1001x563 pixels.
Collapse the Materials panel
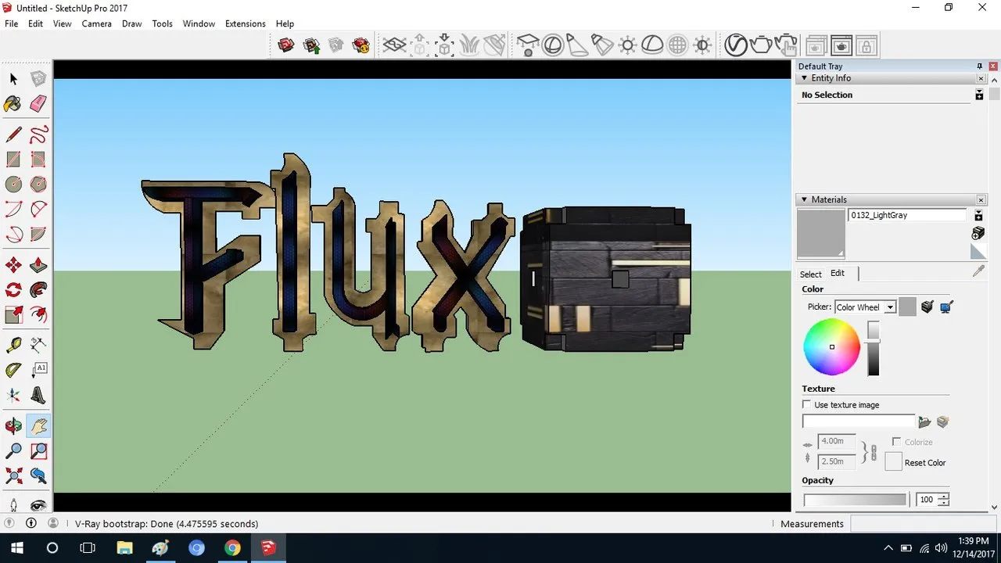click(803, 199)
